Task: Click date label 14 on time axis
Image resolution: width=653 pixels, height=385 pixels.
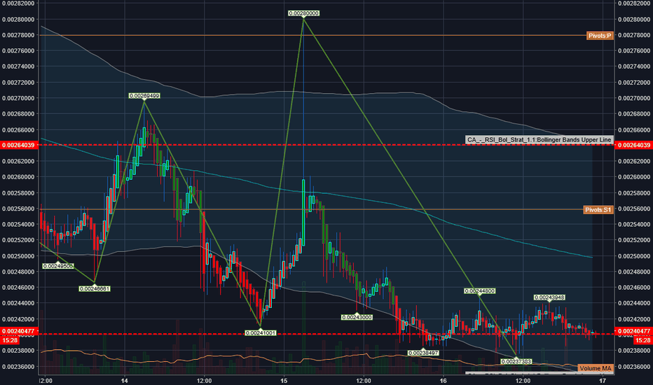Action: coord(124,381)
